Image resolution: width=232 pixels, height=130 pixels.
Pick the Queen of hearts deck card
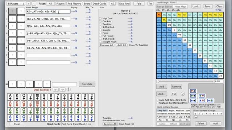[24, 104]
